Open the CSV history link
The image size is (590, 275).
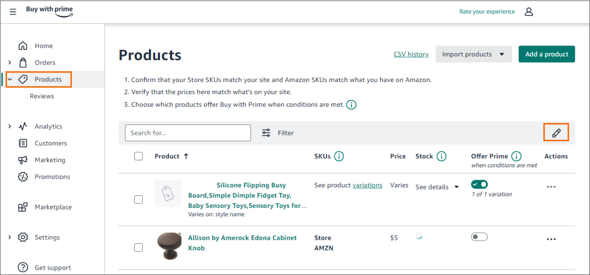tap(411, 54)
